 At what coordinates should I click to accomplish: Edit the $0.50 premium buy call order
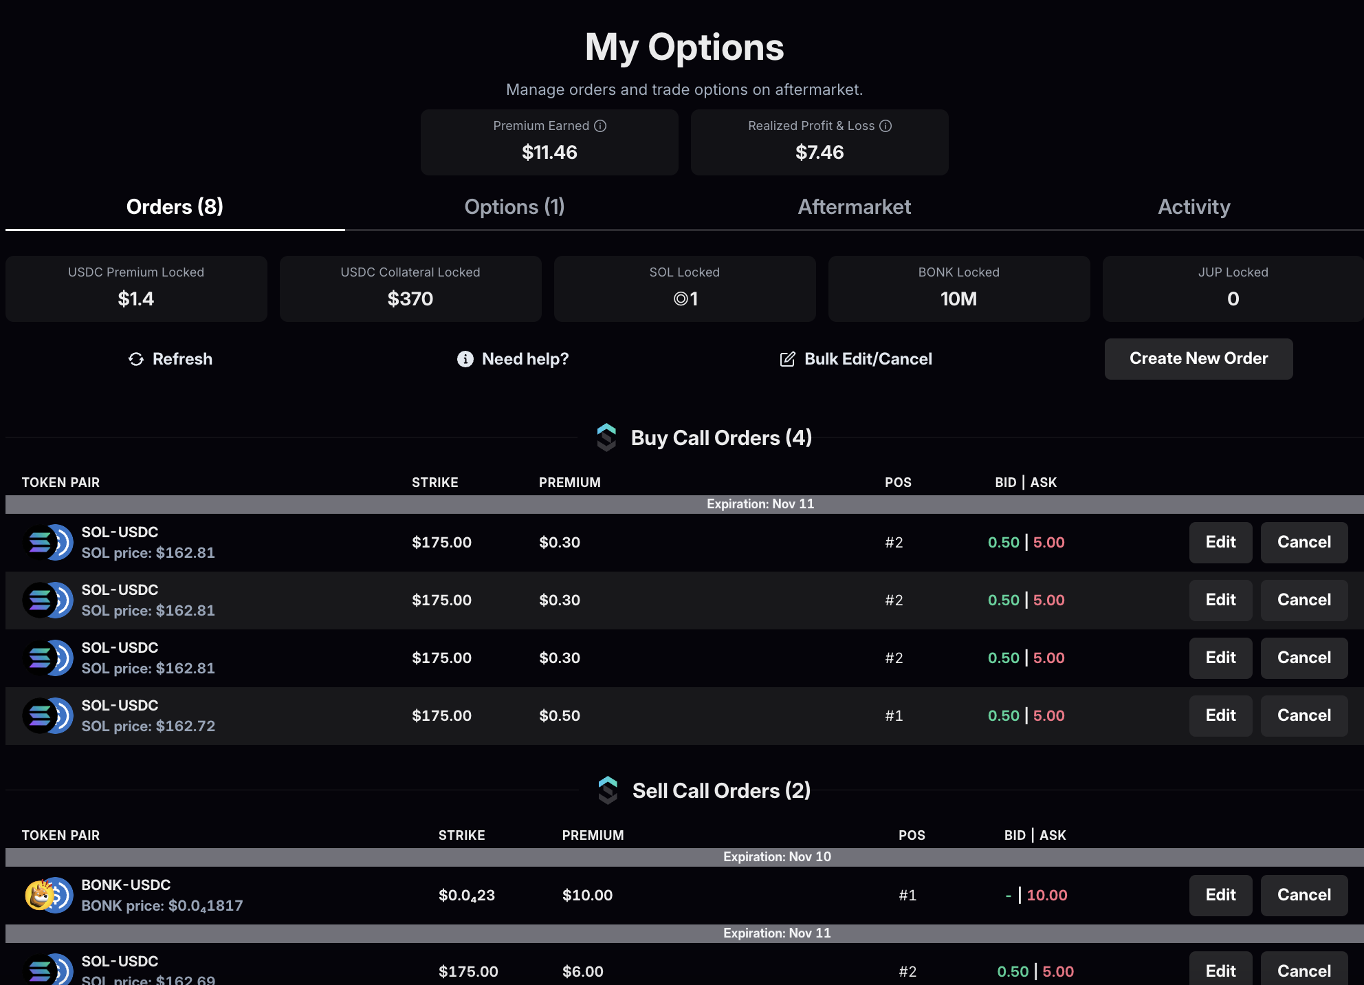[1220, 715]
